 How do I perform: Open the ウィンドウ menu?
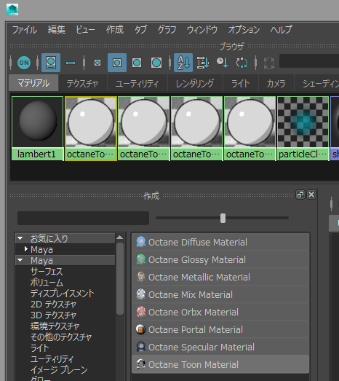point(202,30)
